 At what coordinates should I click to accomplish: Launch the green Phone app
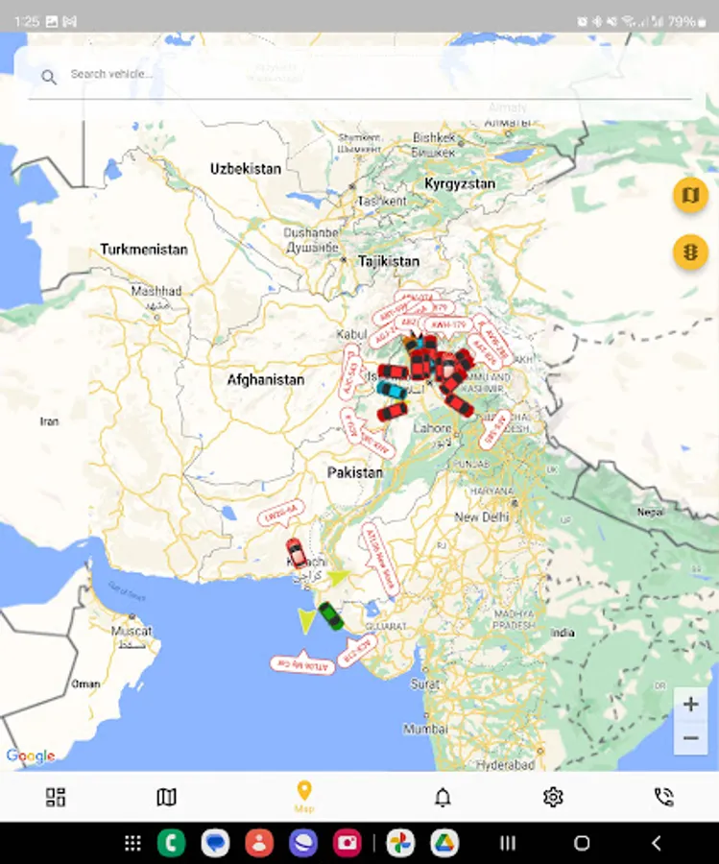click(x=171, y=843)
